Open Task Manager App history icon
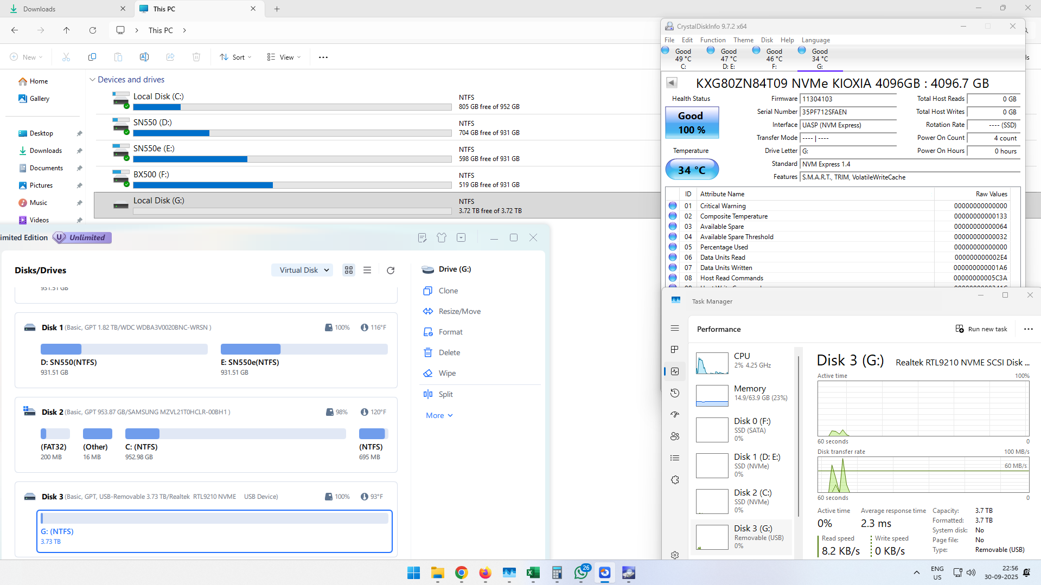The image size is (1041, 585). click(x=675, y=393)
